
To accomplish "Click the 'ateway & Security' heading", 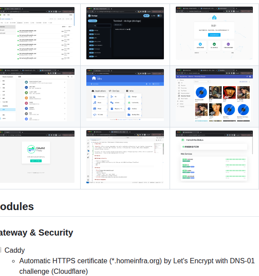I will tap(36, 232).
